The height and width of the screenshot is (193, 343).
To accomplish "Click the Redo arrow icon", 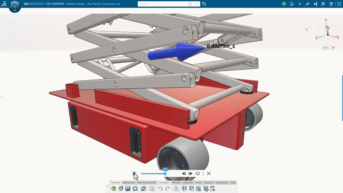I will click(167, 189).
